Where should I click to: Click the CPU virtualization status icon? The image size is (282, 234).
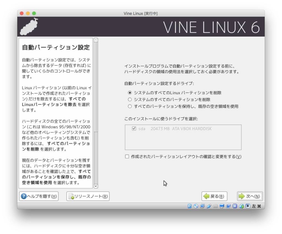[x=235, y=206]
